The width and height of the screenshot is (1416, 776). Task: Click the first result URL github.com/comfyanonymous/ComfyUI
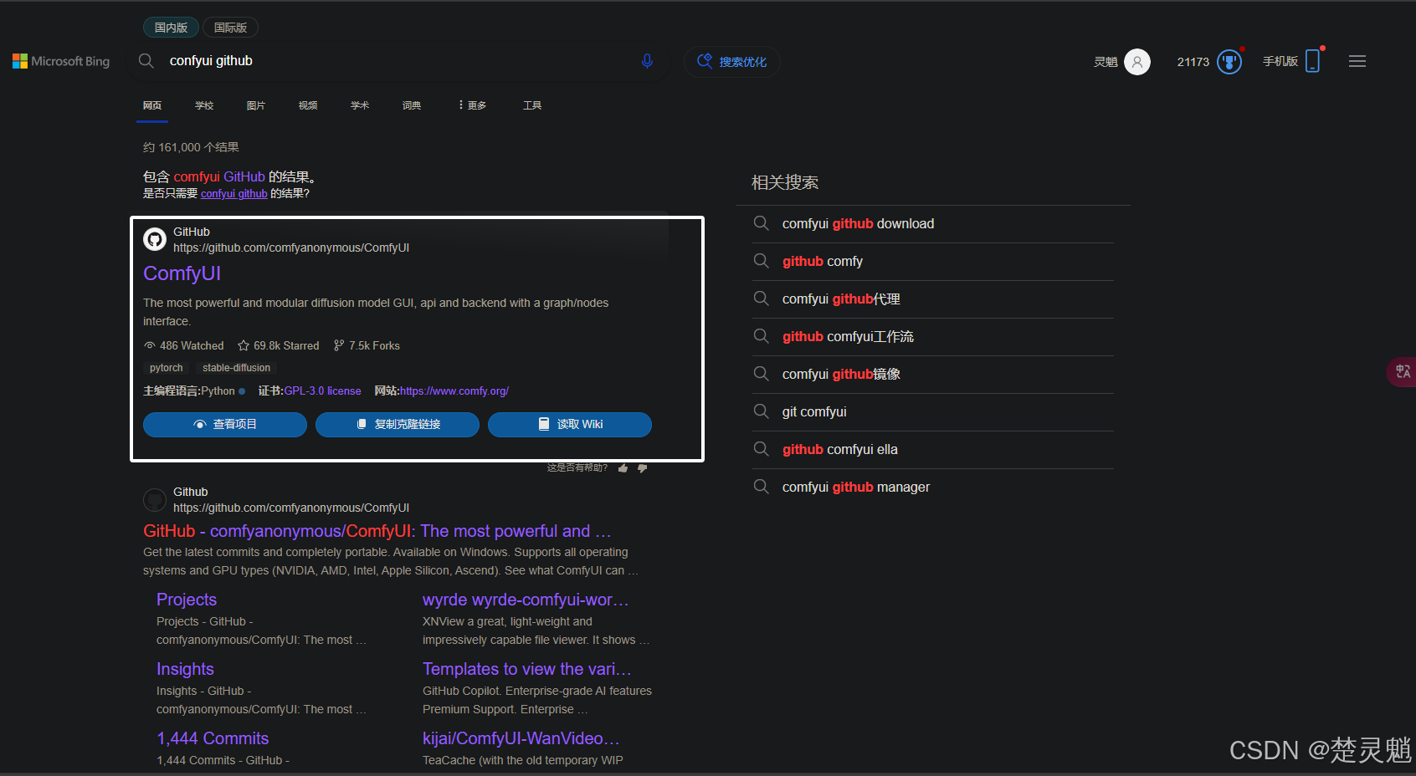click(x=291, y=248)
